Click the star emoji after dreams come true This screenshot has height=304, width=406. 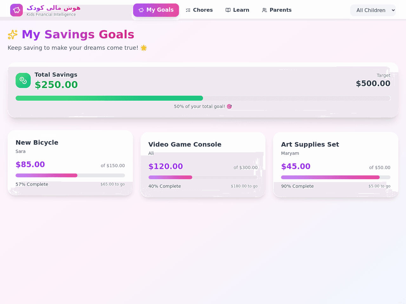tap(144, 48)
